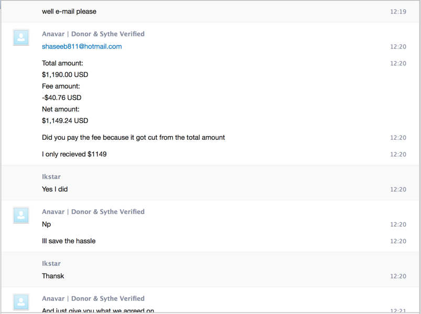Click the "I only recieved $1149" message
The height and width of the screenshot is (314, 421).
click(x=74, y=154)
